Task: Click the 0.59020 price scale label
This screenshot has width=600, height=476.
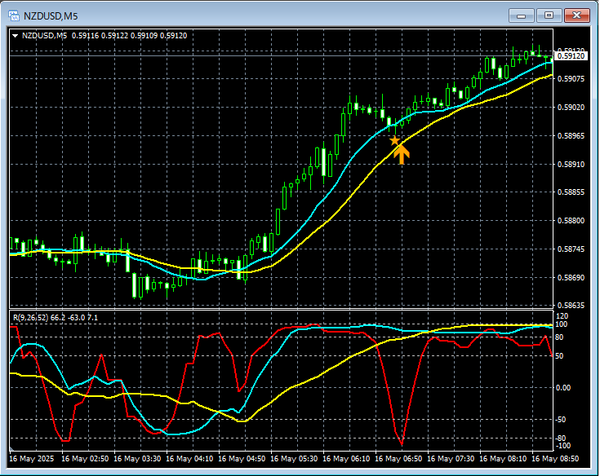Action: click(x=571, y=108)
